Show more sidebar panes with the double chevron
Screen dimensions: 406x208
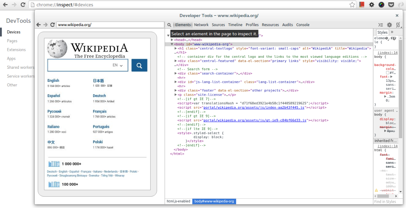[x=392, y=32]
